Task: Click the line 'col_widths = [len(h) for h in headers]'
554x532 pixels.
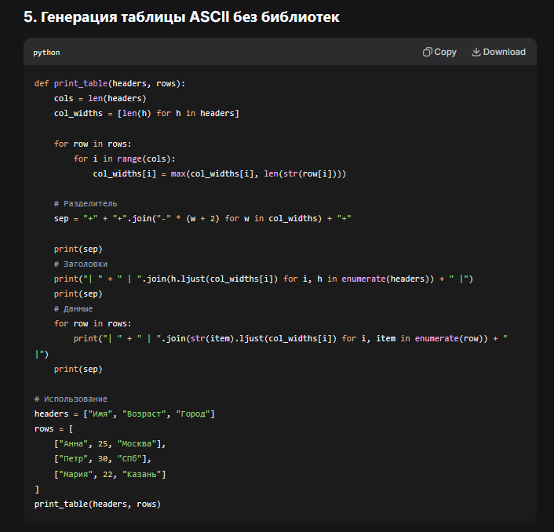Action: [147, 114]
